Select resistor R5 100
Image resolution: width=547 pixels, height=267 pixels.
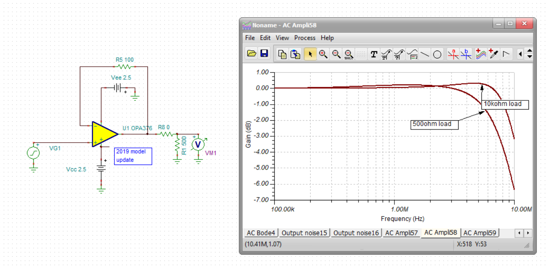tap(124, 67)
